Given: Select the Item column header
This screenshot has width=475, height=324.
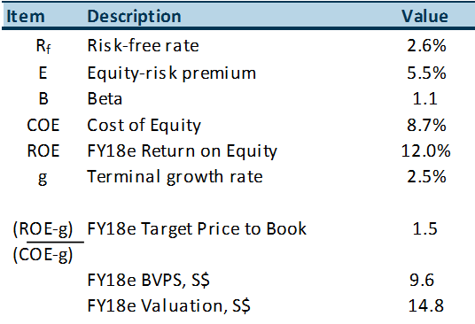Looking at the screenshot, I should [x=26, y=16].
